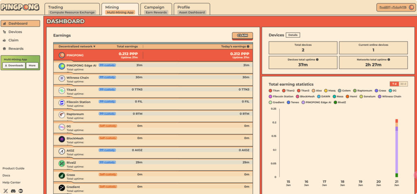417x194 pixels.
Task: Expand the Decentralized network sort dropdown
Action: click(77, 46)
